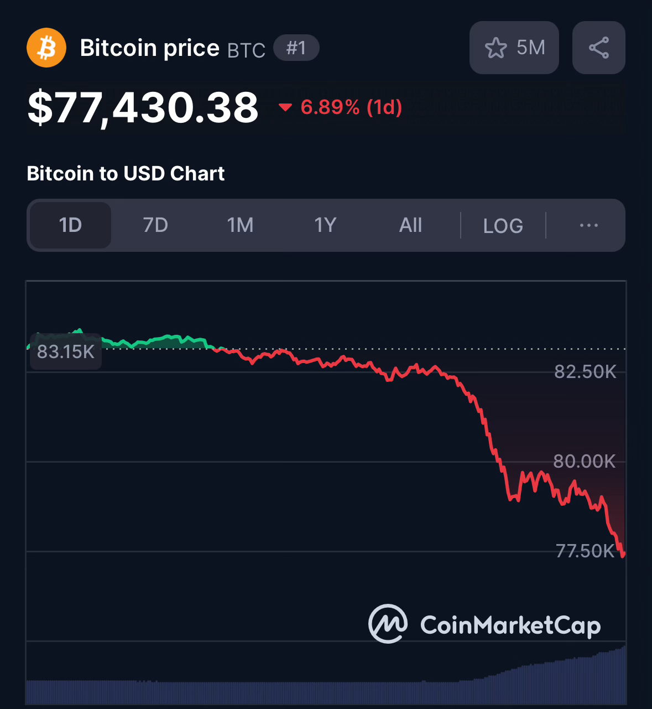Click the CoinMarketCap logo watermark

tap(484, 624)
